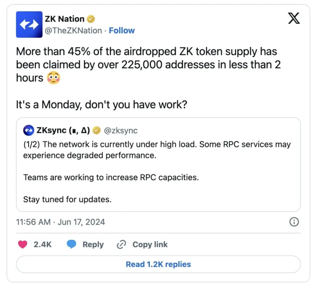The height and width of the screenshot is (286, 316).
Task: Follow the @TheZKNation account
Action: (x=122, y=30)
